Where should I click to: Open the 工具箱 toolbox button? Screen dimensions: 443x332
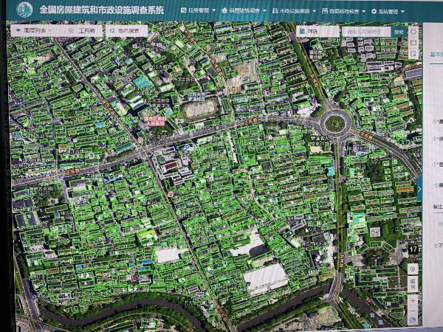click(84, 32)
